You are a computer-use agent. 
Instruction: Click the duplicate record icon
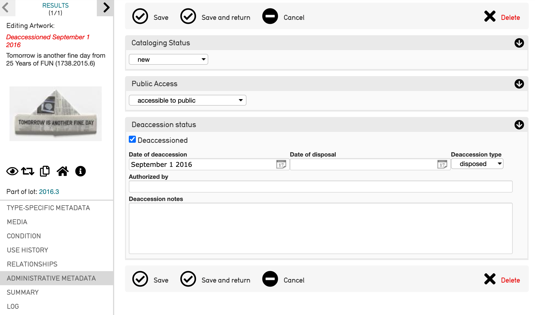tap(45, 171)
